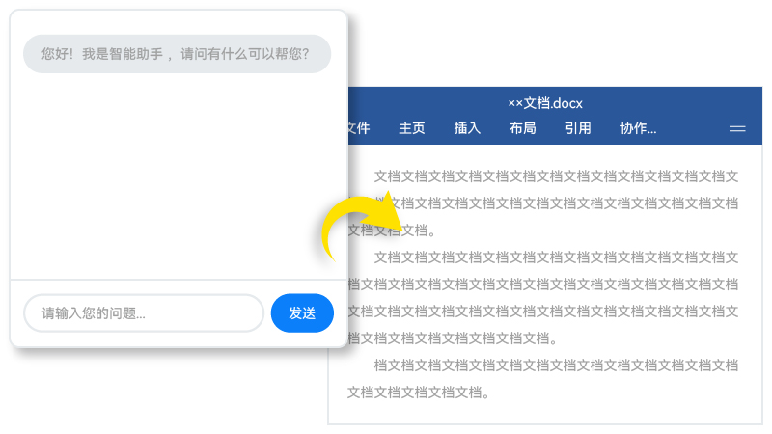
Task: Select the 布局 tab
Action: [x=522, y=128]
